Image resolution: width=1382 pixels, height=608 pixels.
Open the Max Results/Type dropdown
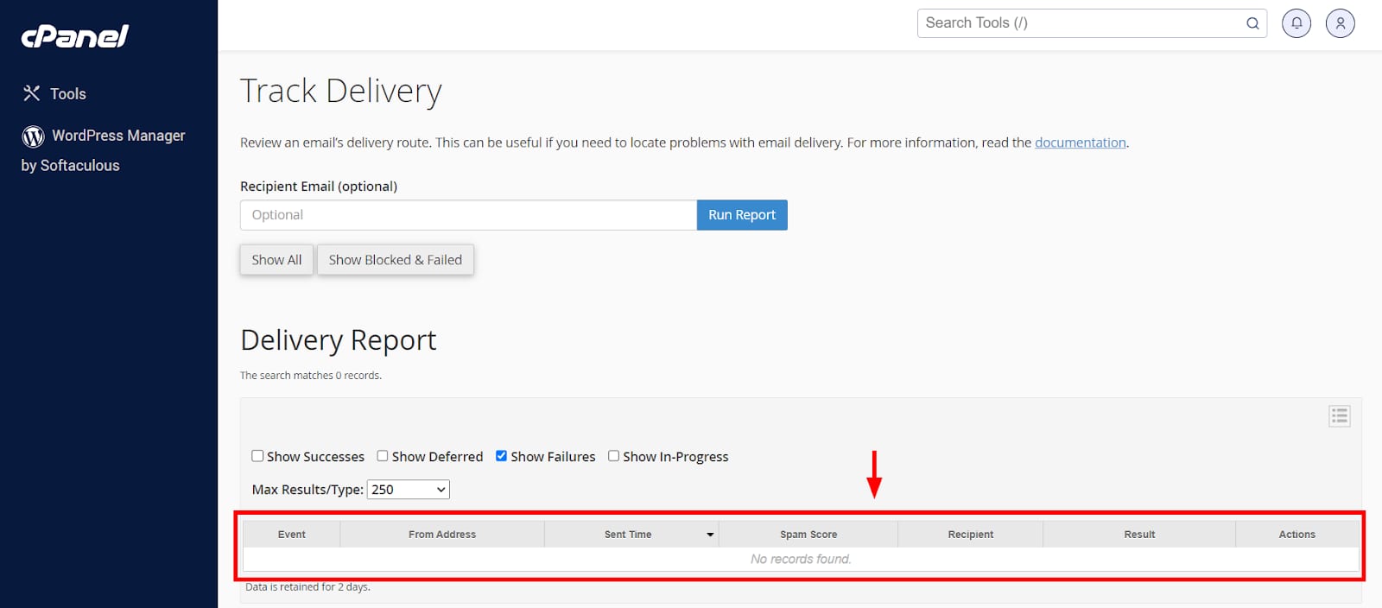point(408,490)
